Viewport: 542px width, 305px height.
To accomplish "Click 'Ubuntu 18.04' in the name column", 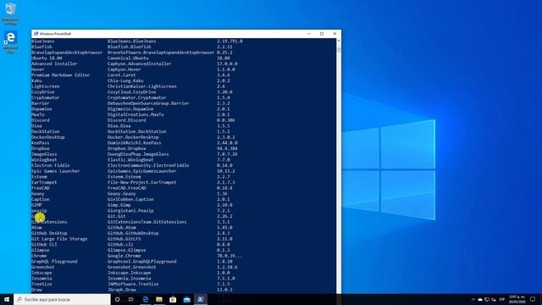I will pyautogui.click(x=47, y=58).
